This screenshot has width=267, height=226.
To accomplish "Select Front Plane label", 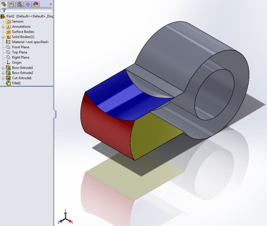I will coord(21,47).
